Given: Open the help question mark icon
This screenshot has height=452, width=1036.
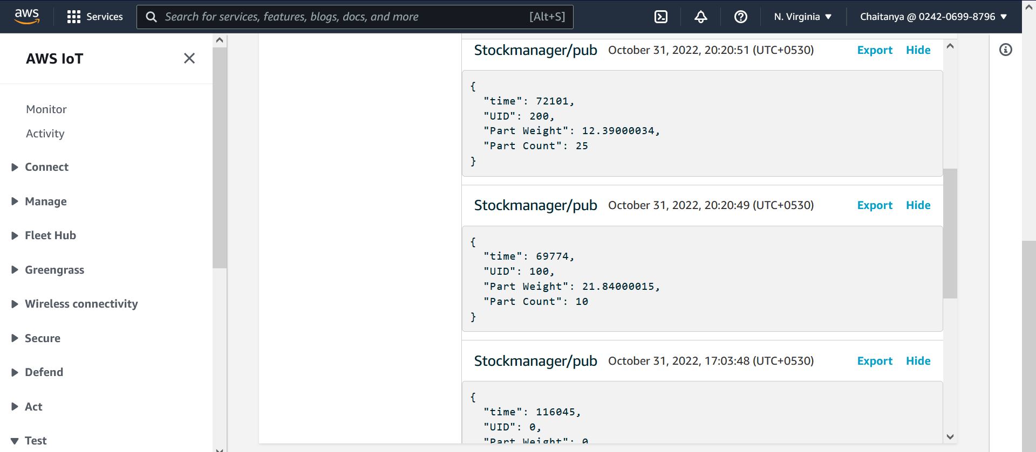Looking at the screenshot, I should click(741, 17).
